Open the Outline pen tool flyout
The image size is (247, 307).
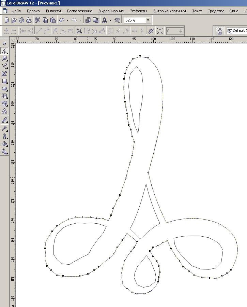(4, 136)
